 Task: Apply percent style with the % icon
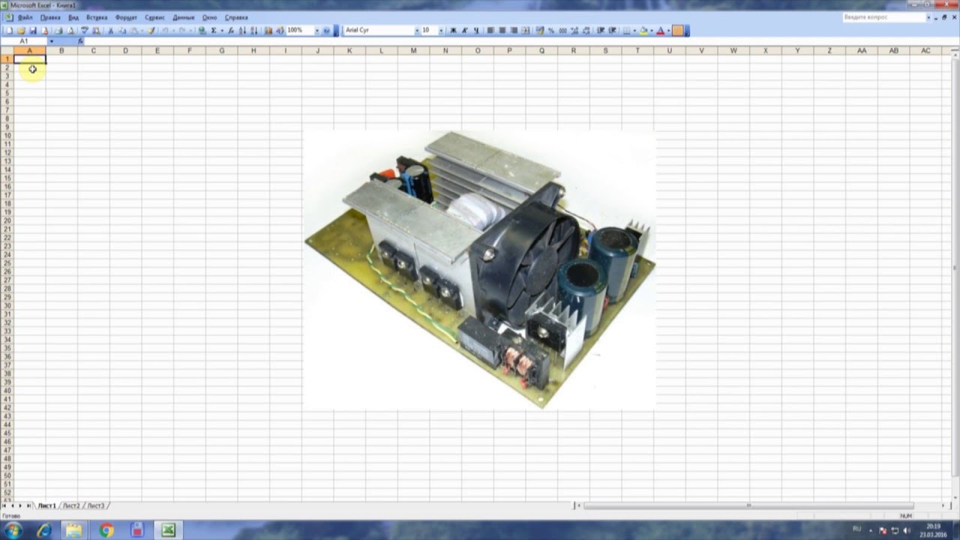pos(551,31)
